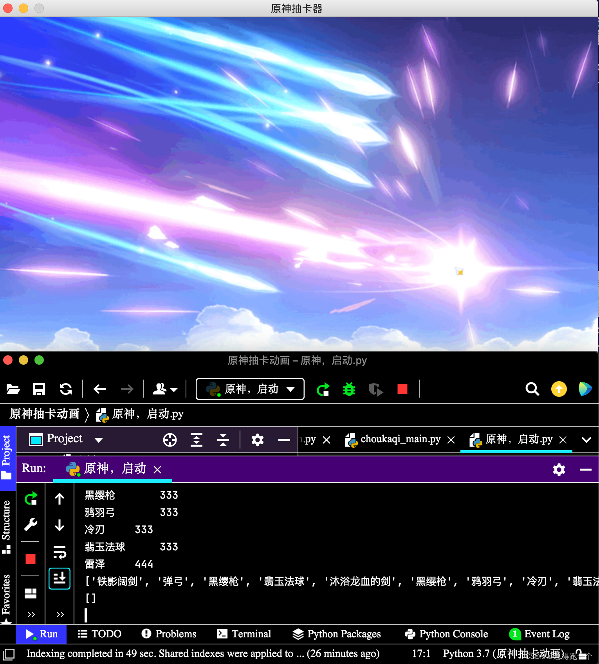This screenshot has width=599, height=664.
Task: Click the indexing completed status message
Action: (x=203, y=653)
